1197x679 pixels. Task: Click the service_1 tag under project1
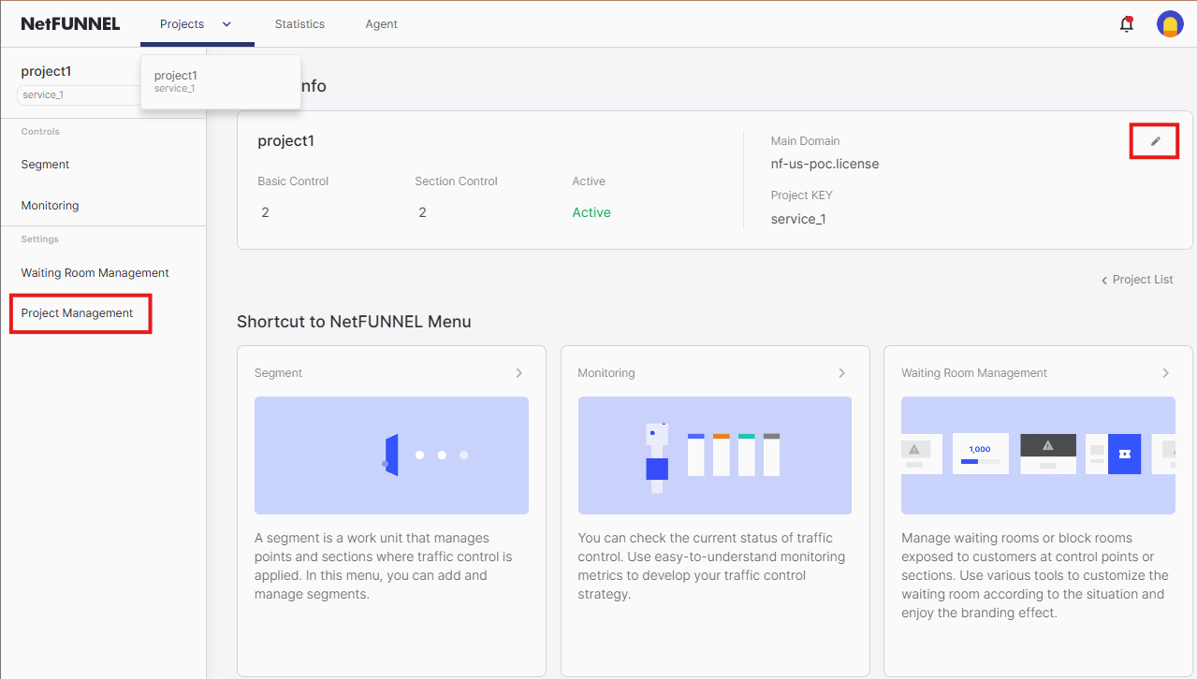click(43, 94)
